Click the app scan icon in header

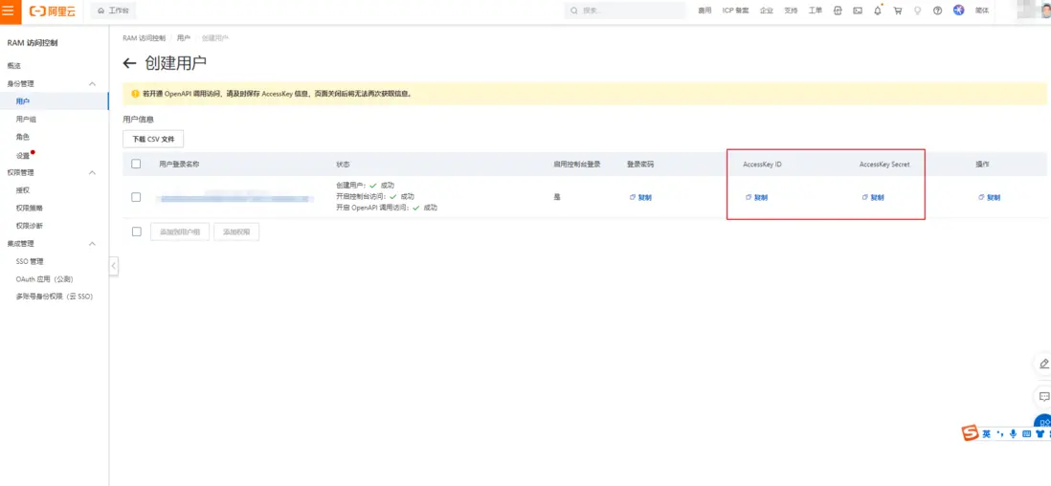pyautogui.click(x=838, y=11)
